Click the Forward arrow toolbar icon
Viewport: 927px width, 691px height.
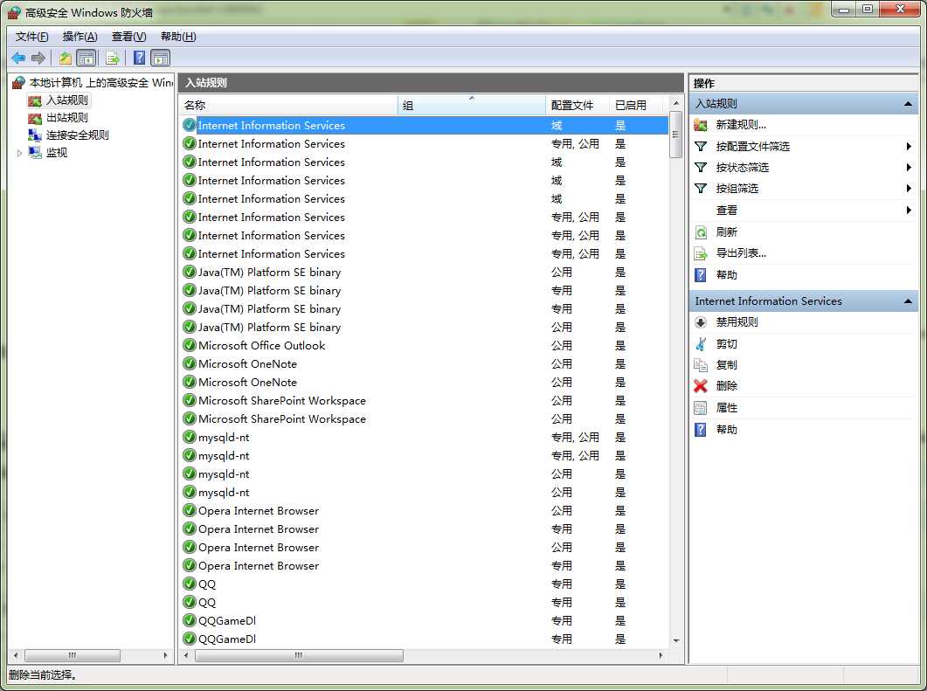point(38,58)
